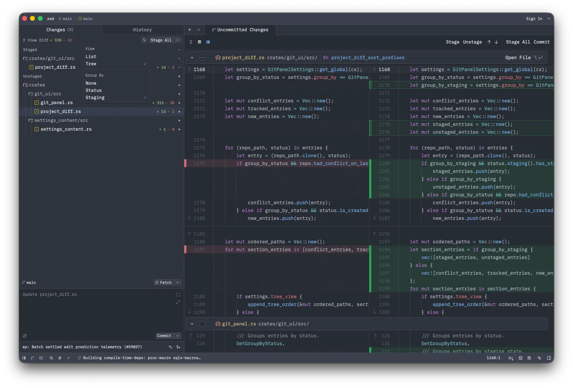
Task: Jump to previous hunk up arrow
Action: (x=489, y=42)
